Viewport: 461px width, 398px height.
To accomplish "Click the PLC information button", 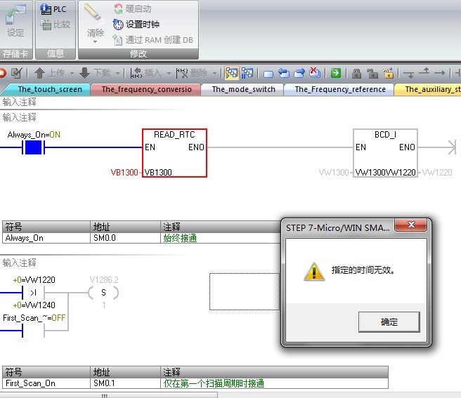I will point(54,9).
